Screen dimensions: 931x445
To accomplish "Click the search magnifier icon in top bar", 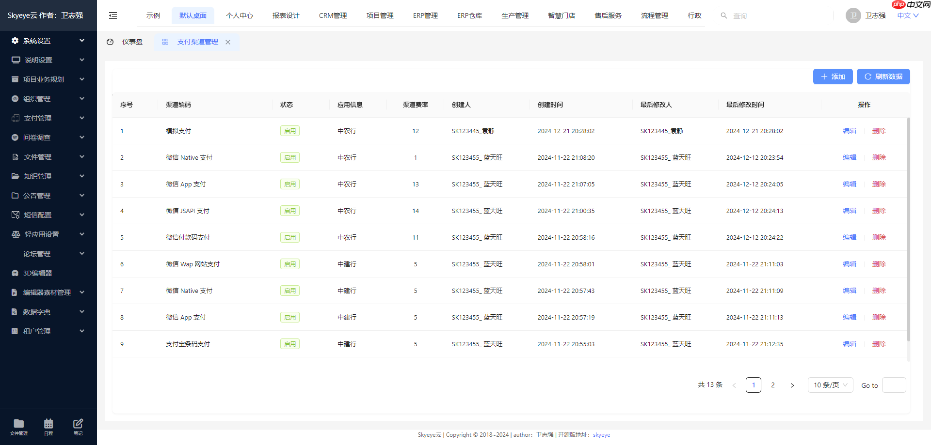I will [x=724, y=15].
